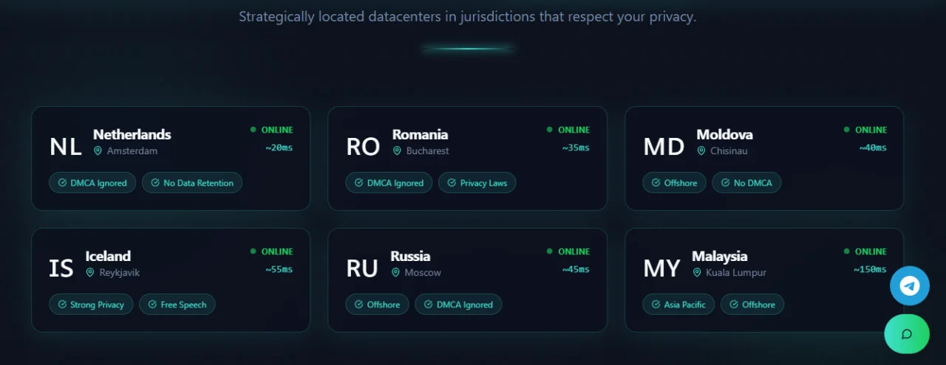Viewport: 946px width, 365px height.
Task: Select the Malaysia Offshore badge
Action: click(752, 305)
